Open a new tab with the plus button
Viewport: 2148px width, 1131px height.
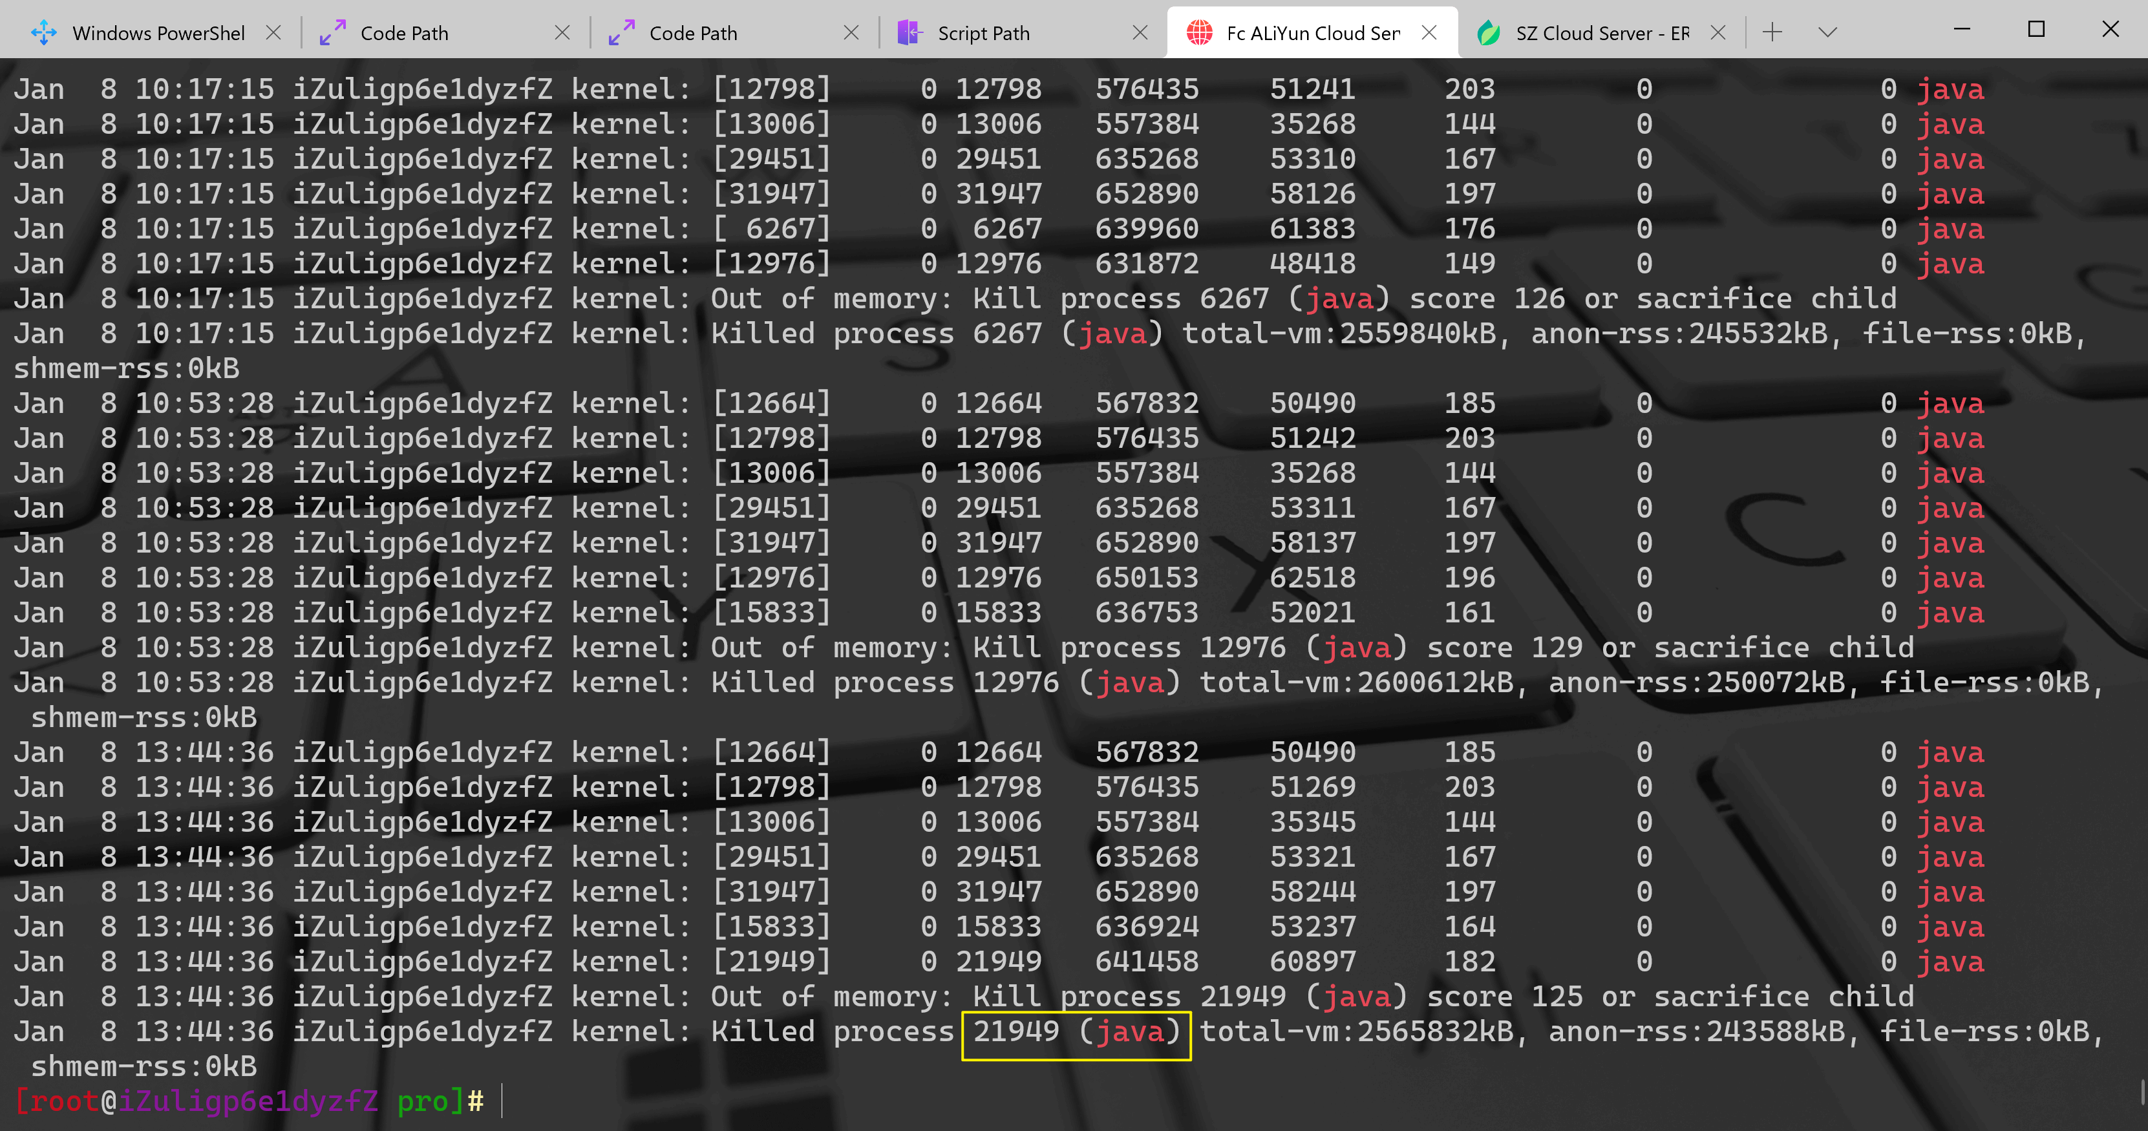(1772, 32)
